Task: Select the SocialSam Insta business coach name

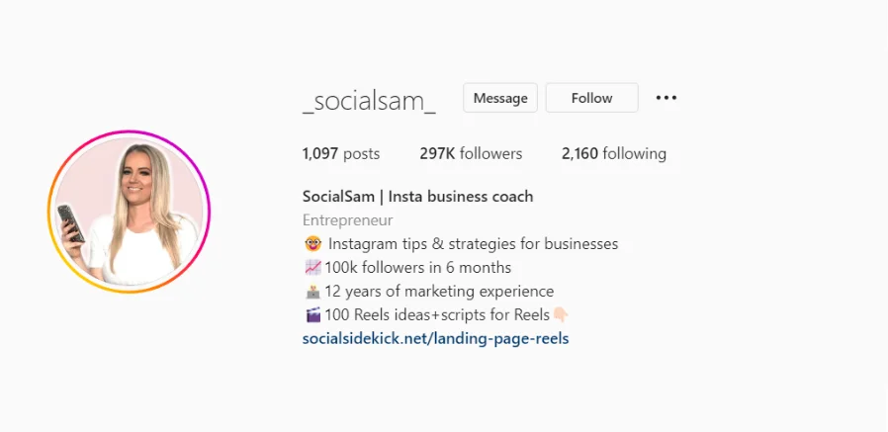Action: tap(418, 197)
